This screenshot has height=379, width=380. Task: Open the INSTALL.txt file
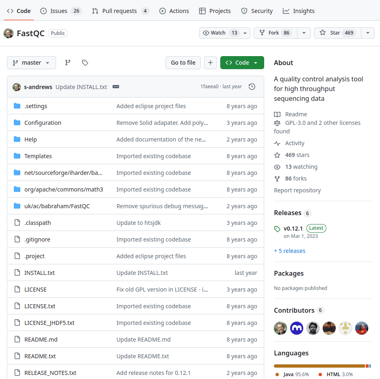39,273
